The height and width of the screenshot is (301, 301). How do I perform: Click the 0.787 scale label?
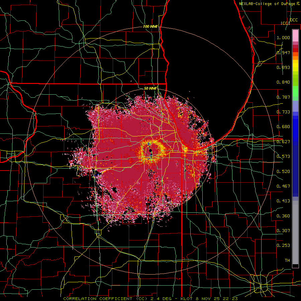point(283,97)
